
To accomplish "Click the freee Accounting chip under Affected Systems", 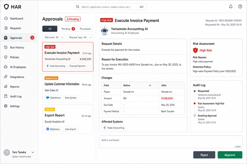I will click(x=113, y=128).
